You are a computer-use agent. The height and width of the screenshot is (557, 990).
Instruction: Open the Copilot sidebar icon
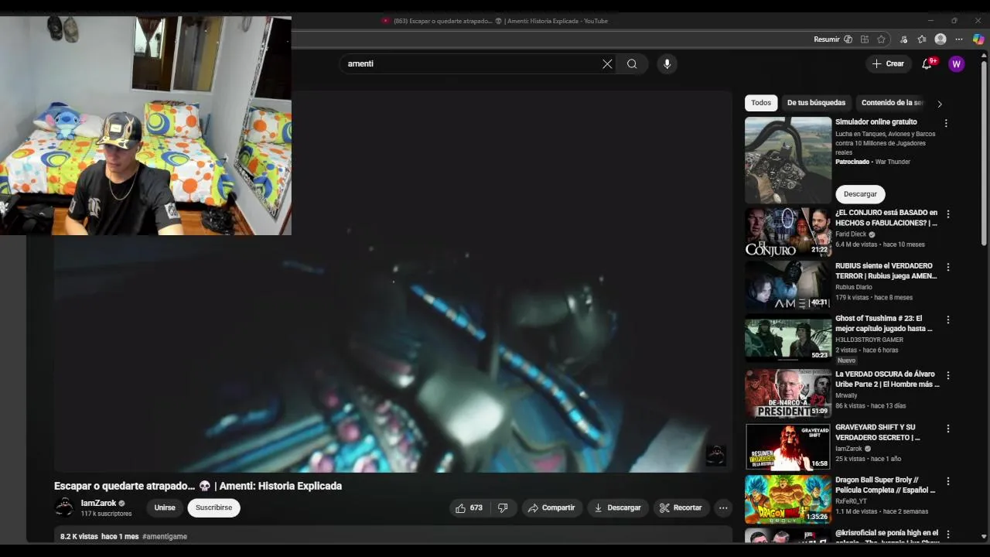[x=978, y=39]
